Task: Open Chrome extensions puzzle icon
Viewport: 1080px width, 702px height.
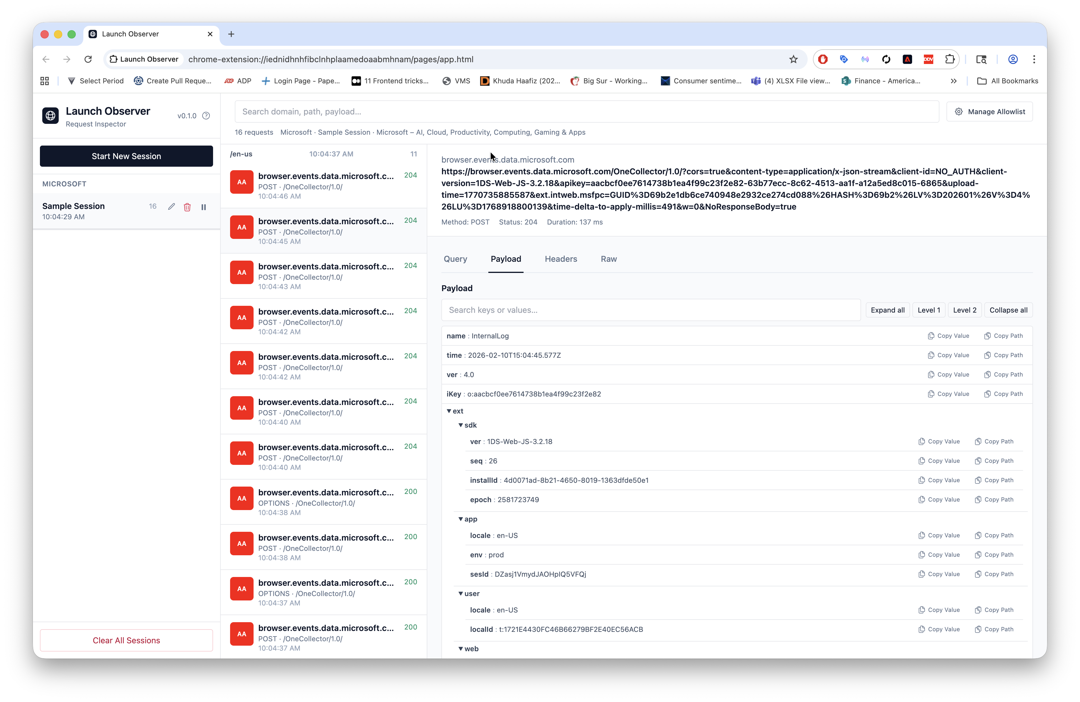Action: 949,60
